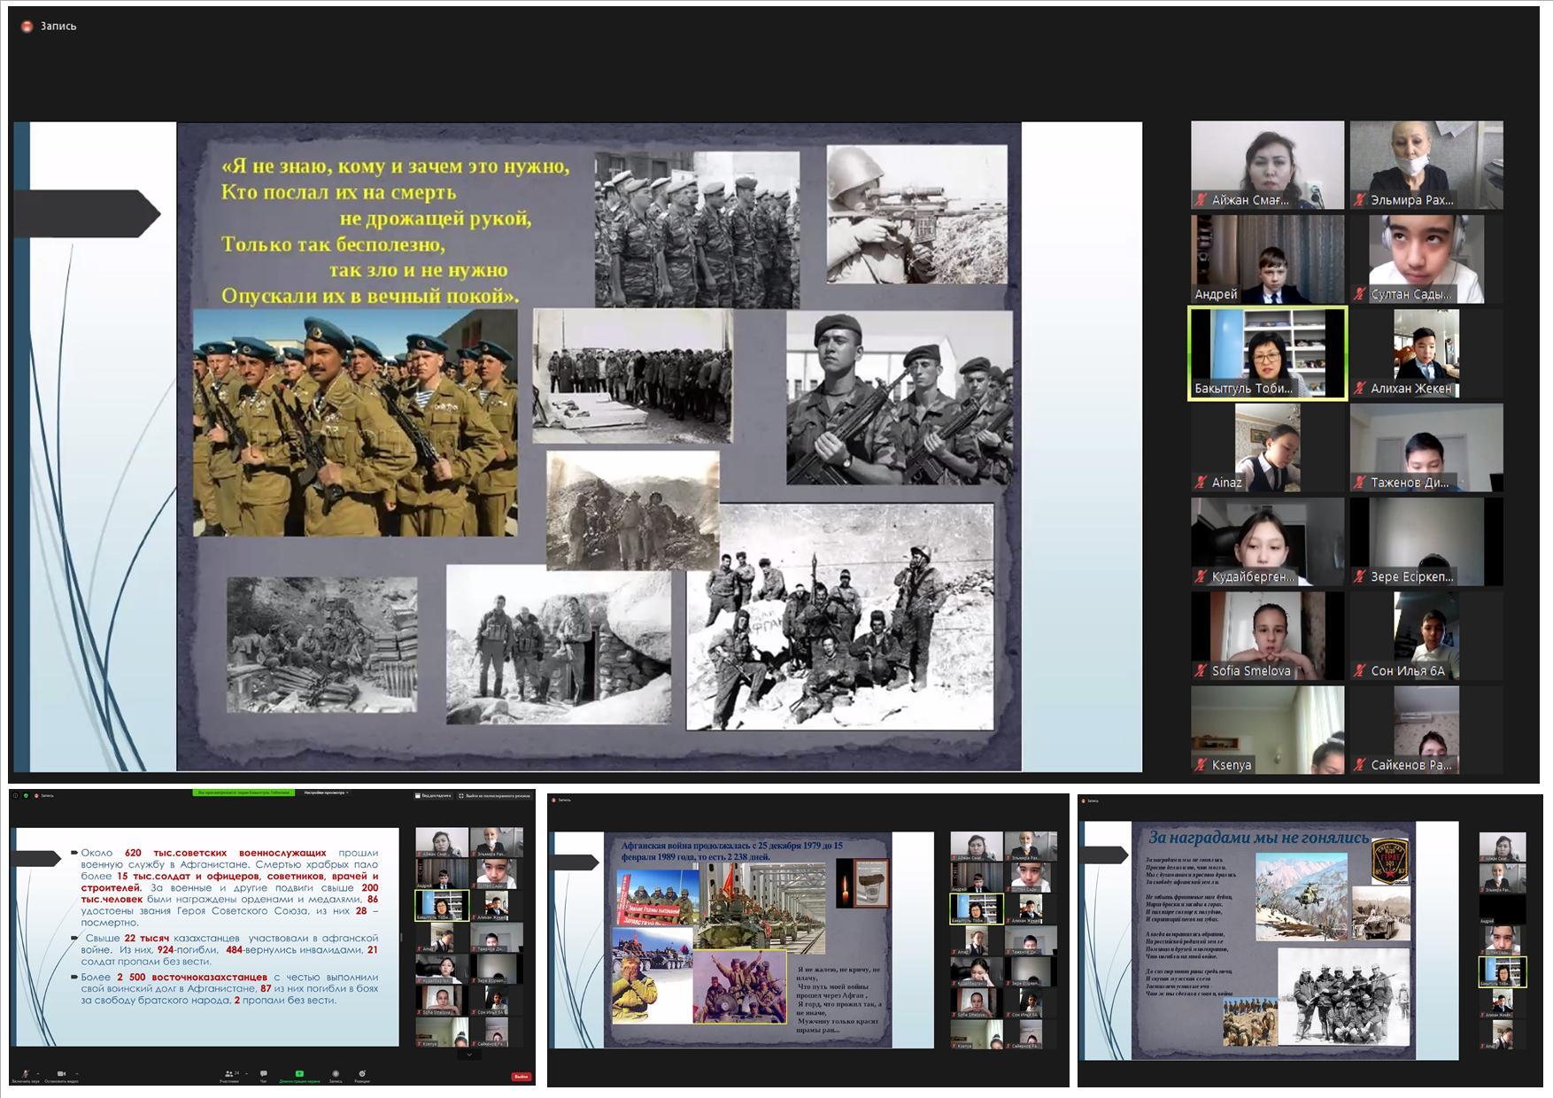Click muted mic icon on Айжан tile

(x=1202, y=200)
